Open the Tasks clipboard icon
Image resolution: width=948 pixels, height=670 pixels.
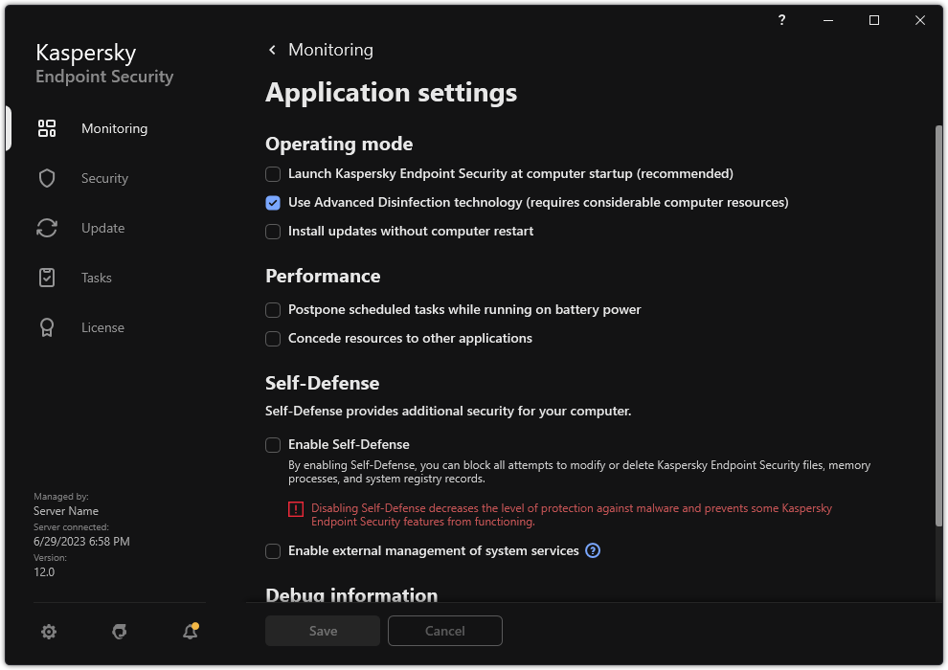tap(47, 278)
